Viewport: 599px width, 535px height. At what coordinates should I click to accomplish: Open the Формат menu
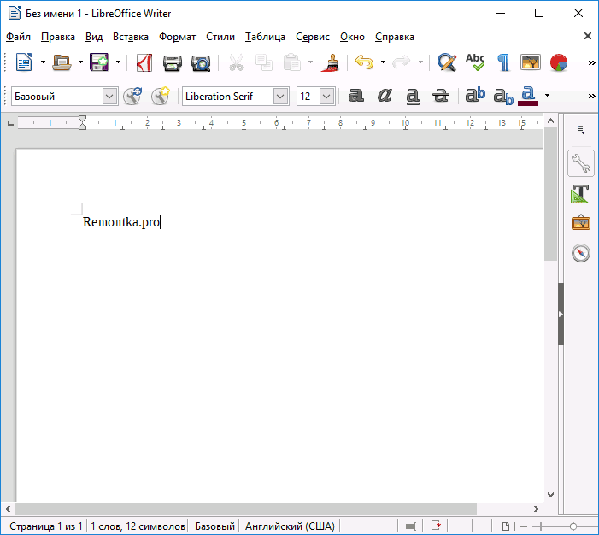pyautogui.click(x=177, y=37)
